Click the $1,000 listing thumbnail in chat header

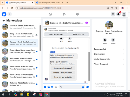pos(46,29)
